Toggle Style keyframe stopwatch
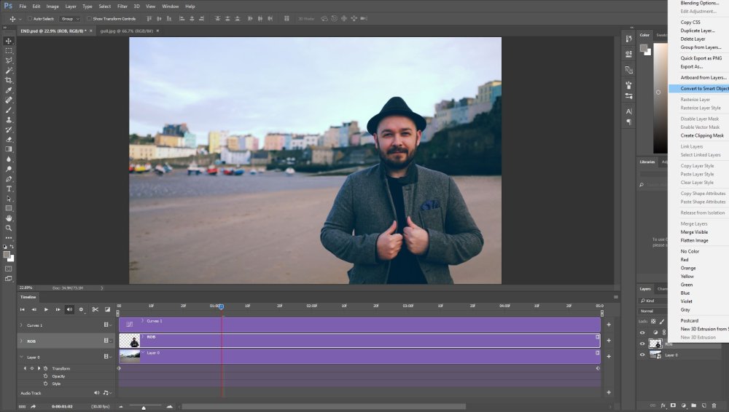The height and width of the screenshot is (412, 729). (45, 384)
